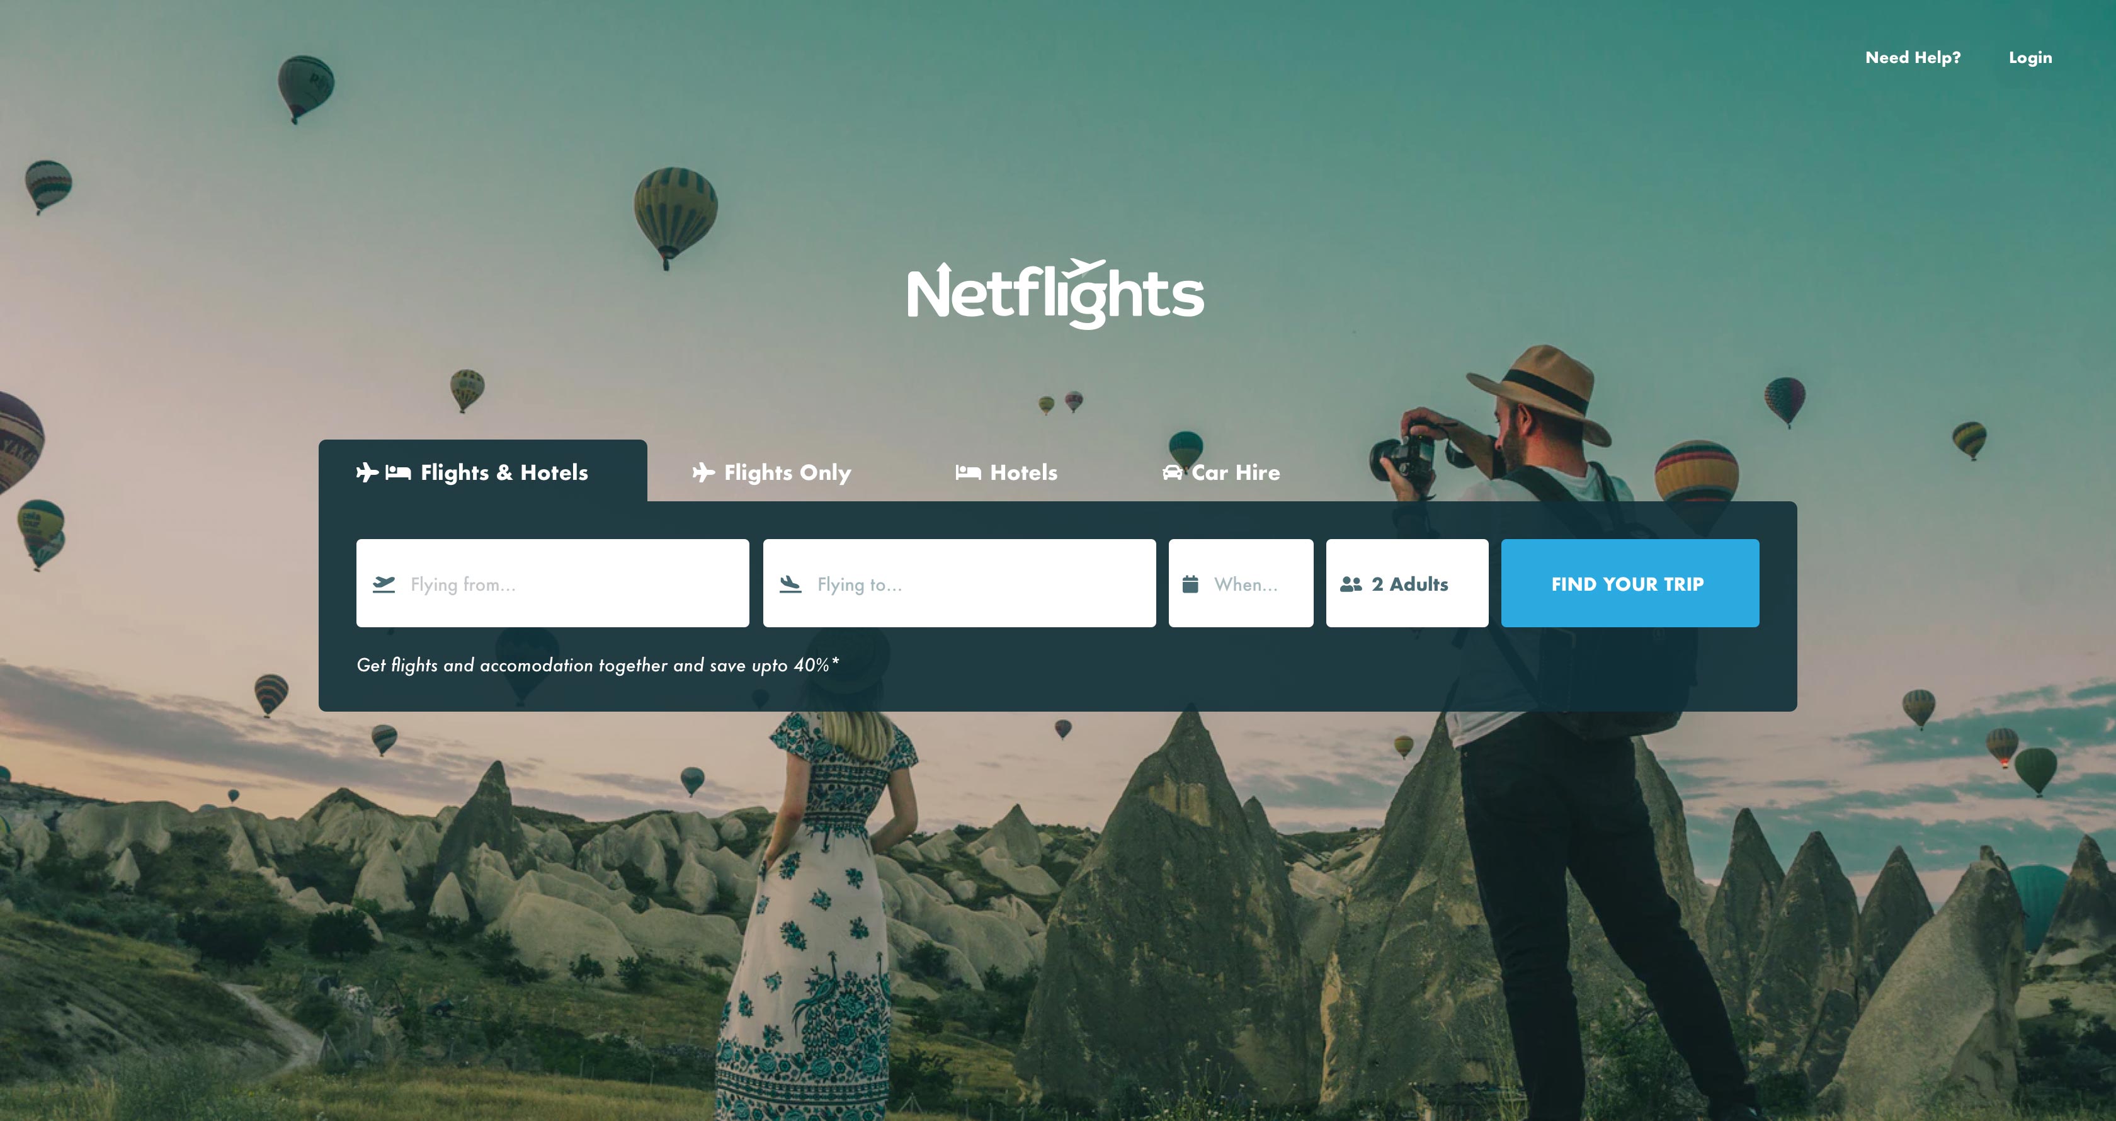This screenshot has width=2116, height=1121.
Task: Click the people icon beside 2 Adults
Action: click(x=1350, y=584)
